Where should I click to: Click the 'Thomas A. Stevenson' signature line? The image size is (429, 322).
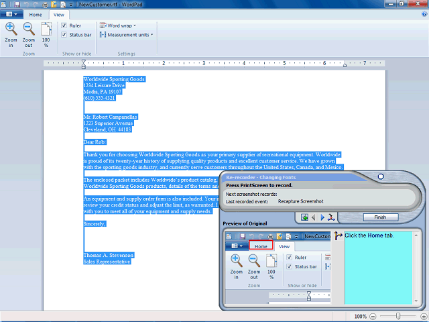click(109, 255)
